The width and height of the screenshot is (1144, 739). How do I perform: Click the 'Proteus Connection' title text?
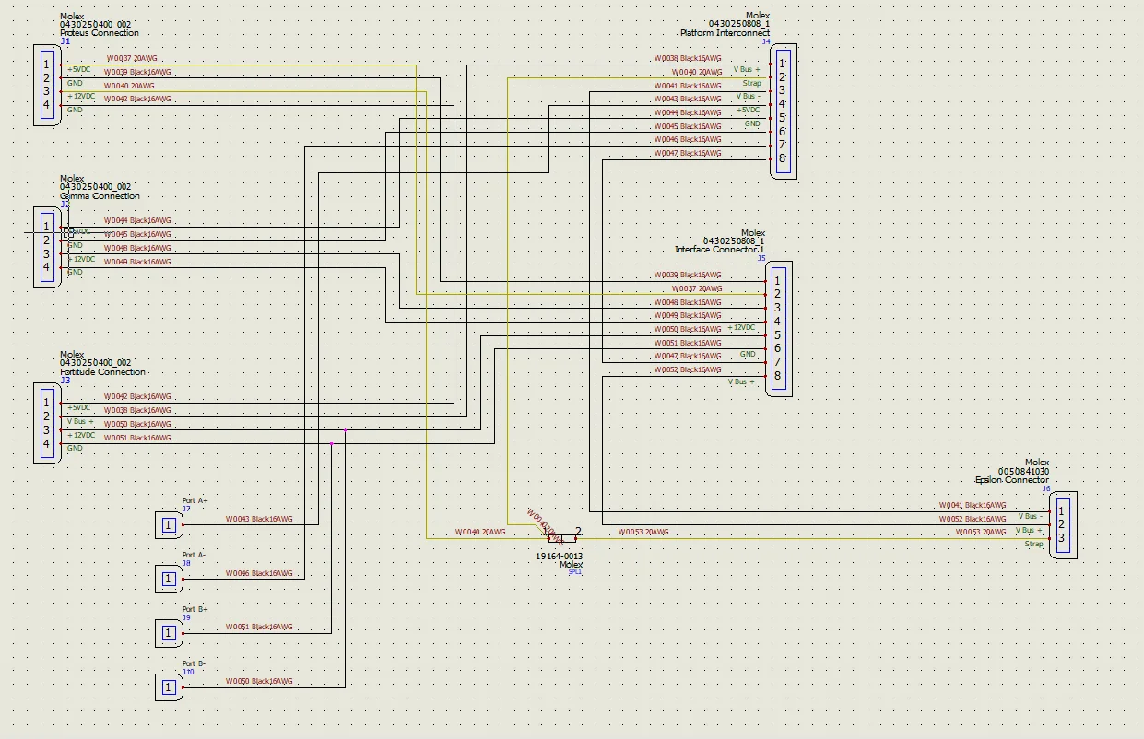100,33
